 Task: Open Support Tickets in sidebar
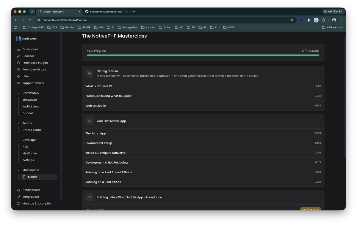33,83
